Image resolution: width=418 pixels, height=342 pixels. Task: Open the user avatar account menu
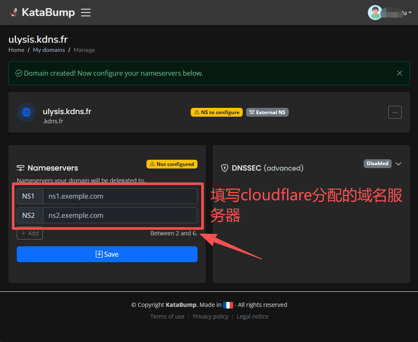(390, 13)
